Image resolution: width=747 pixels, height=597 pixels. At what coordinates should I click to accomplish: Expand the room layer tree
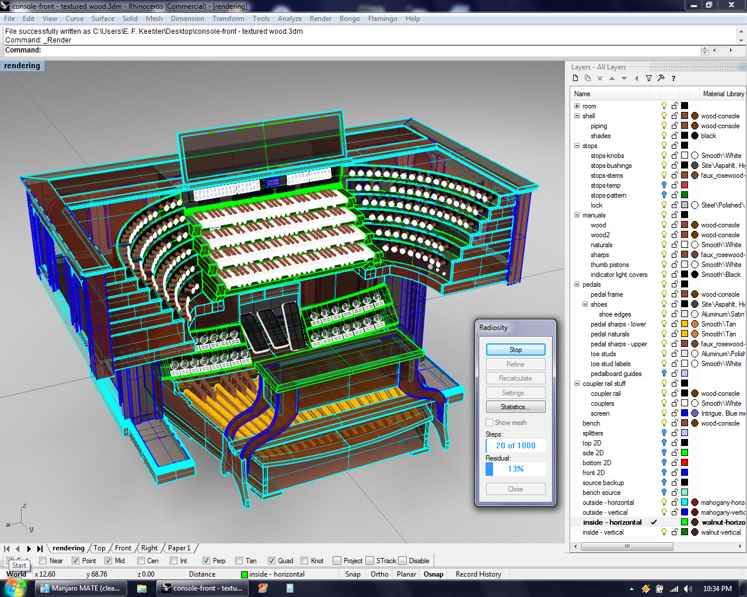577,106
